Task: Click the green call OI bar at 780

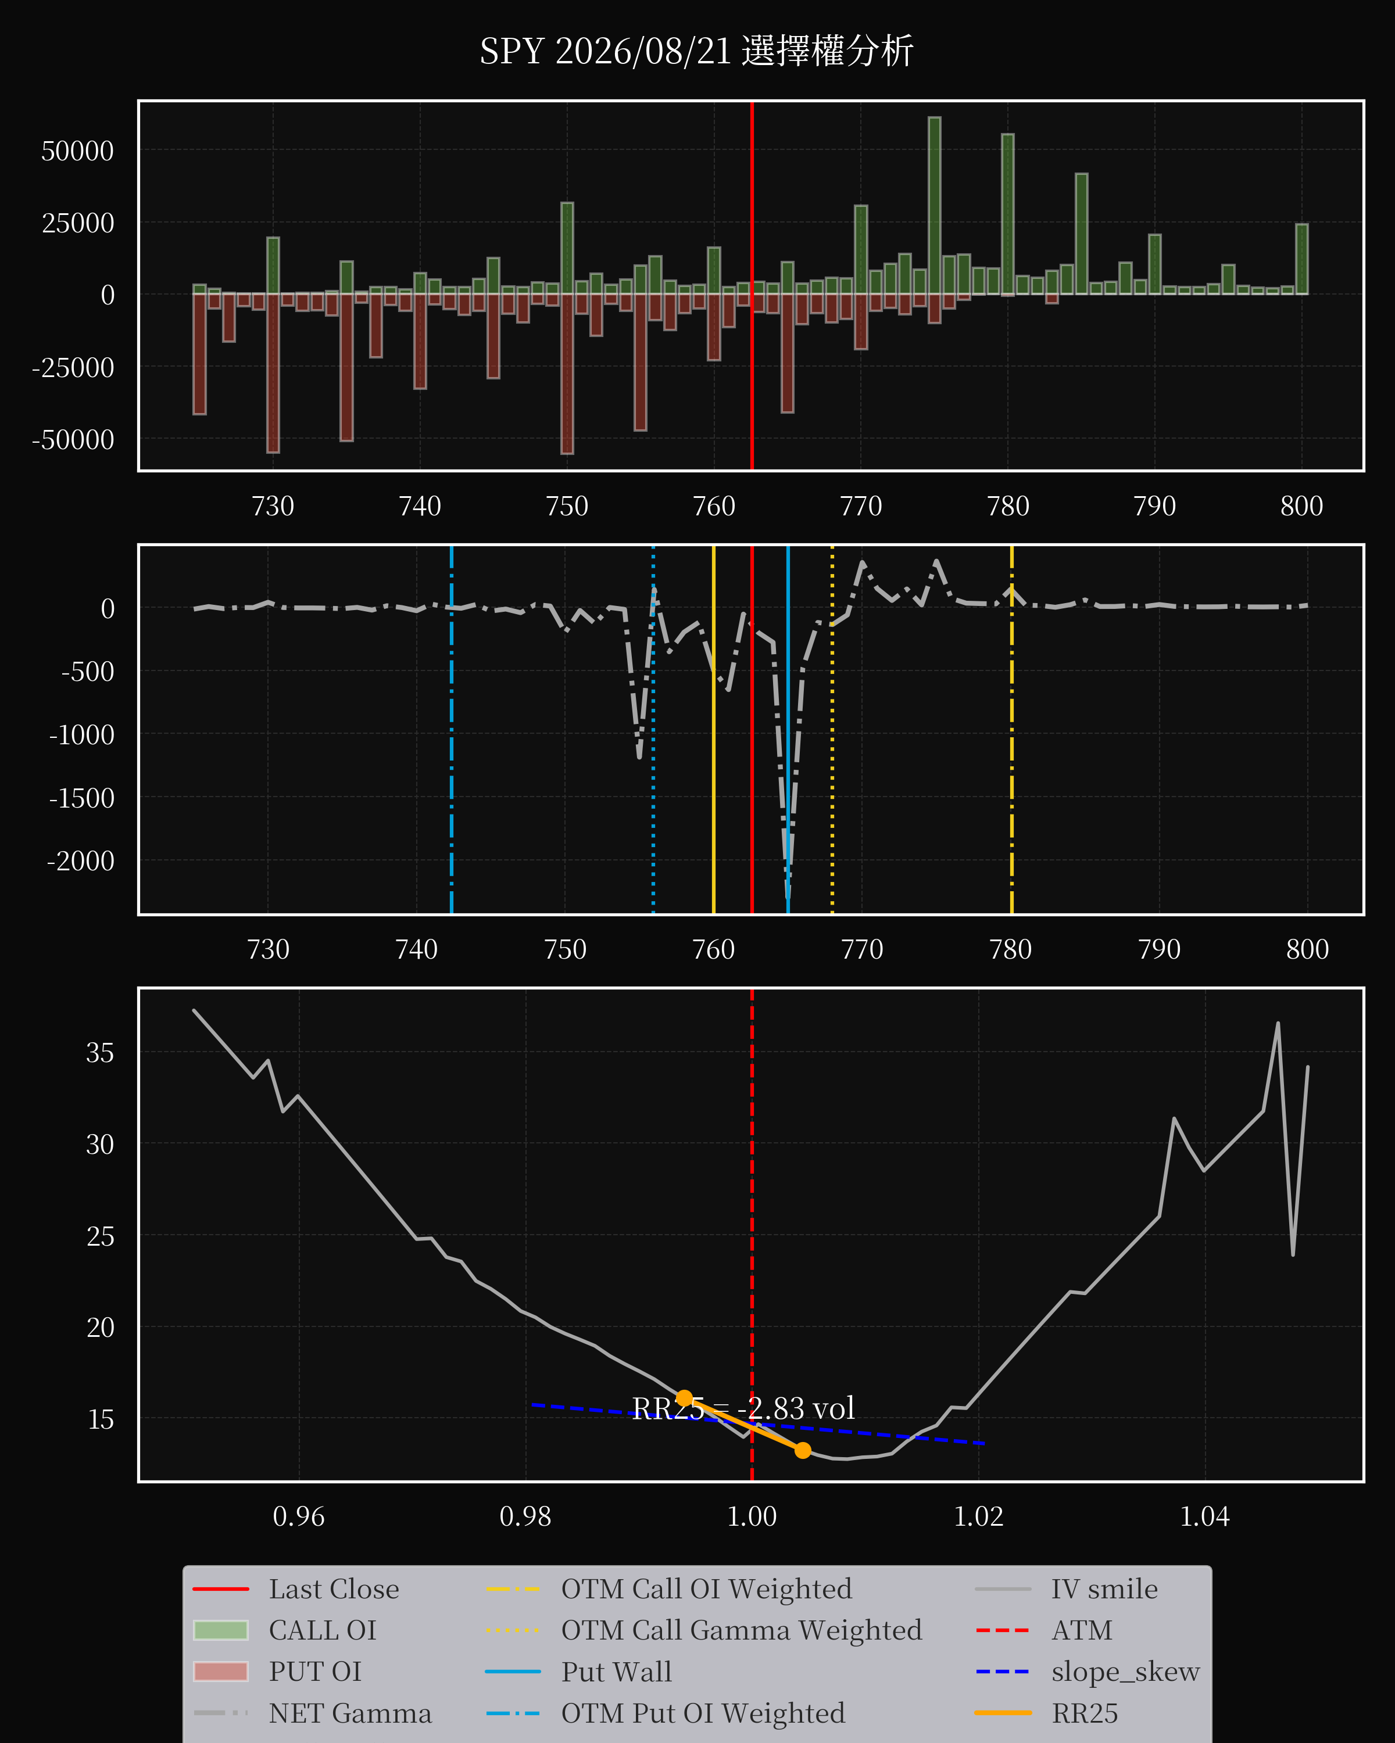Action: (x=1008, y=214)
